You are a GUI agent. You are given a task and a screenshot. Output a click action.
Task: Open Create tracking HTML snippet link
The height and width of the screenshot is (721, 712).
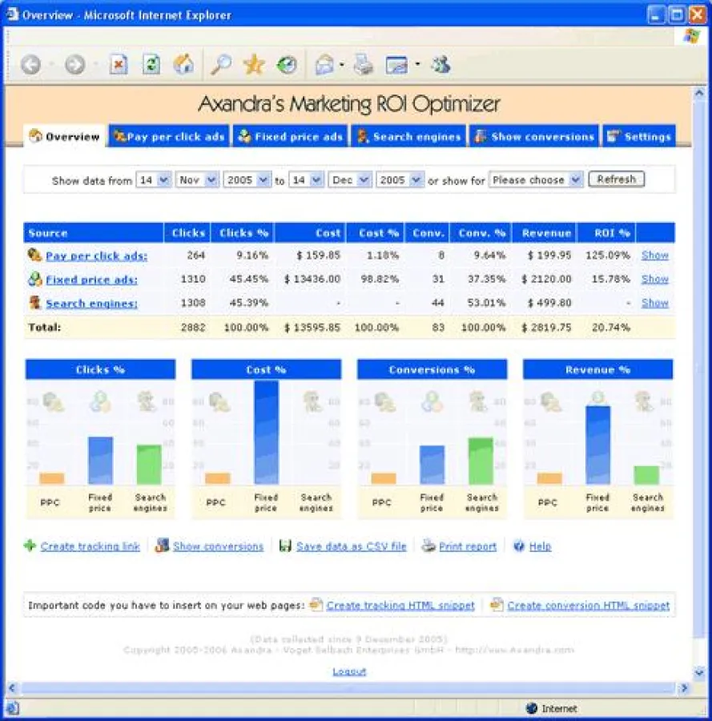[x=400, y=606]
